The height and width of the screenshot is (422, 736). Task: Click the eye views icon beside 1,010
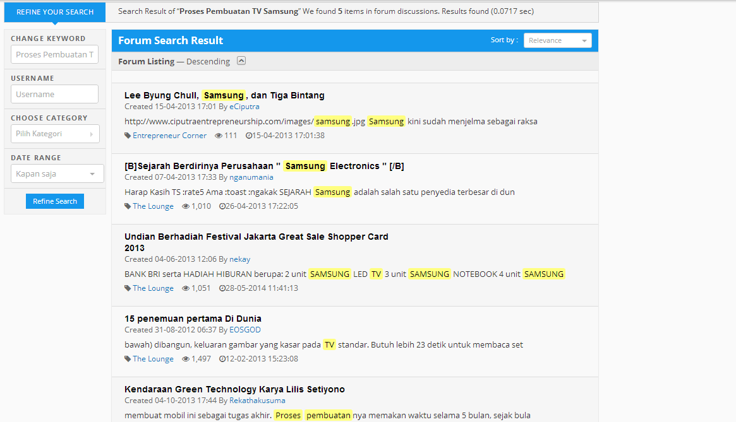pyautogui.click(x=186, y=206)
